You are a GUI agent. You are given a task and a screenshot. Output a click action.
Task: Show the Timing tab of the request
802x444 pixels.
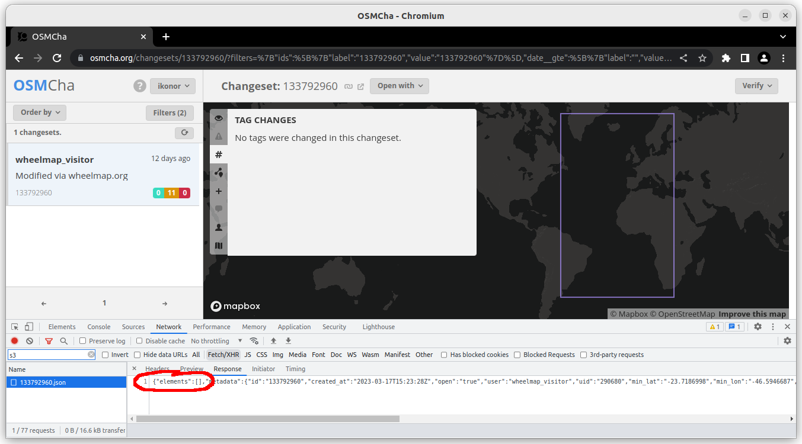tap(295, 369)
